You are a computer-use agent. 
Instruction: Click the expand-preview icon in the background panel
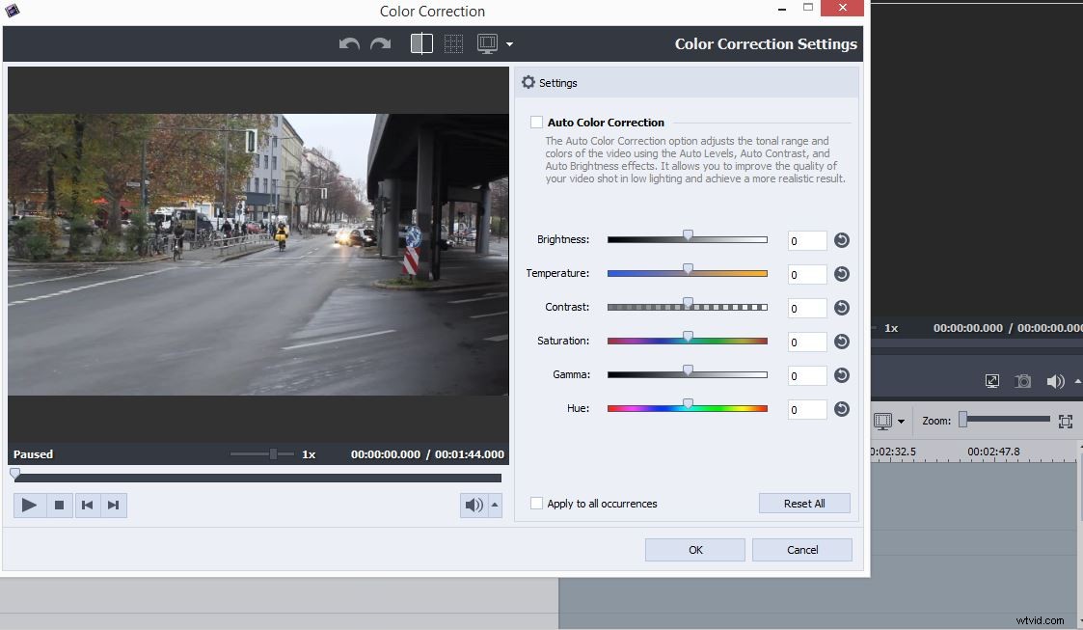click(x=991, y=381)
